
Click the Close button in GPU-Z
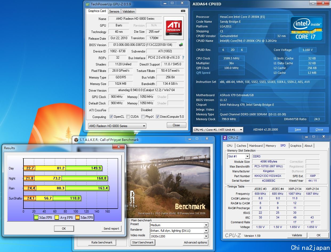(x=176, y=125)
